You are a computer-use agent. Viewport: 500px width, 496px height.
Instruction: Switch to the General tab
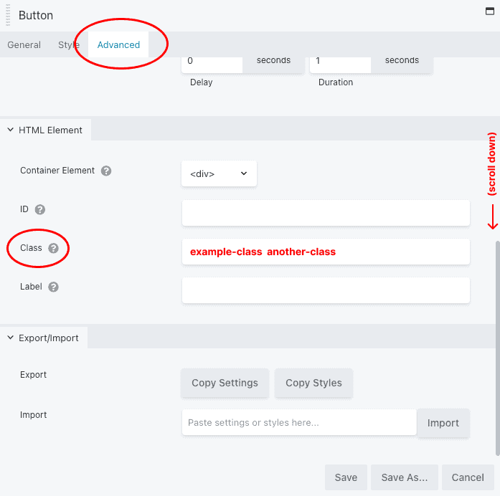pos(24,44)
